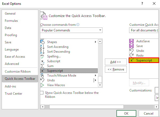Image resolution: width=160 pixels, height=117 pixels.
Task: Open the Choose commands from dropdown
Action: (x=71, y=30)
